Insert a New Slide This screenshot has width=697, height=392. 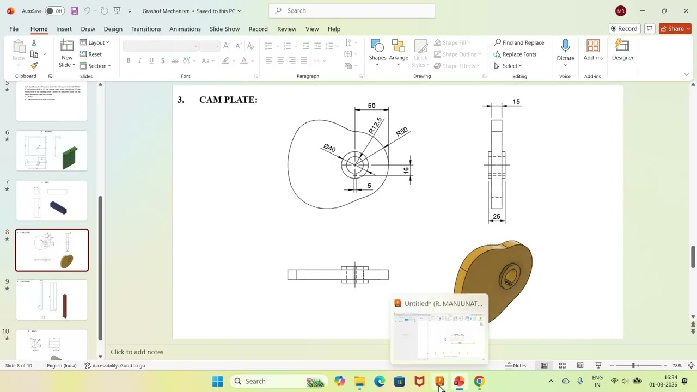pos(67,53)
